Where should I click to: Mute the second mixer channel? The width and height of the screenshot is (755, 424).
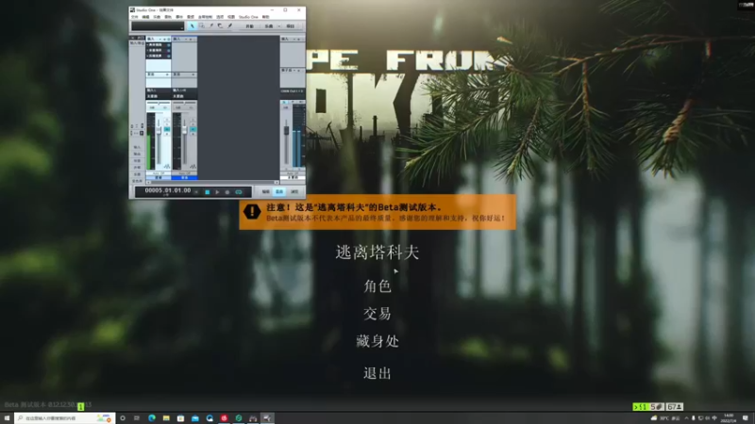pos(193,120)
